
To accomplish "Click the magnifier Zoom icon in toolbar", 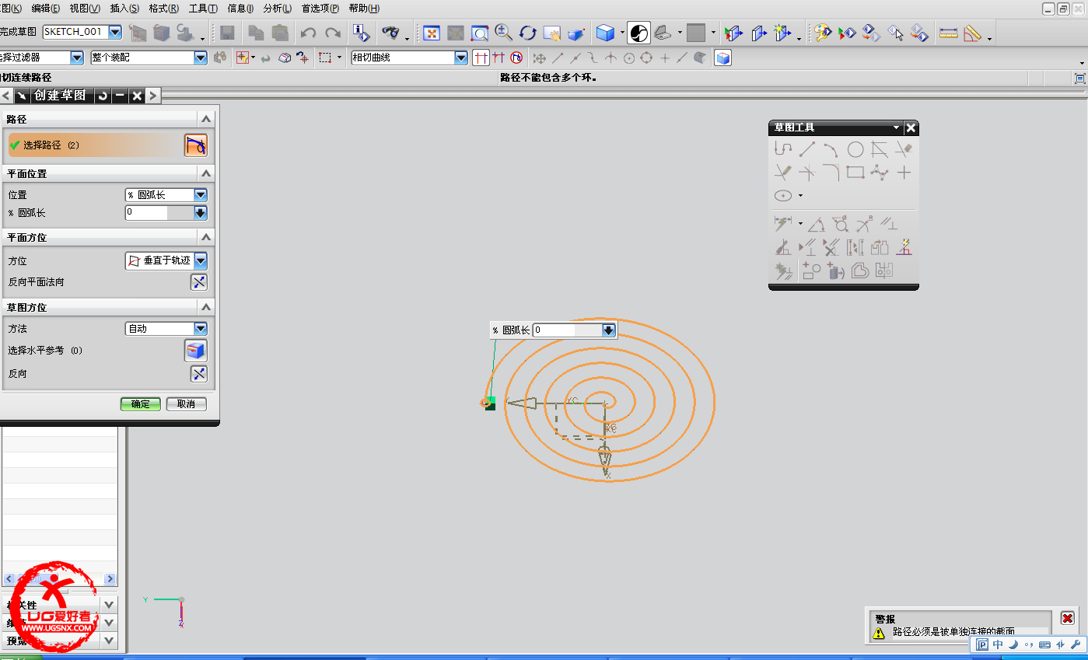I will tap(503, 33).
